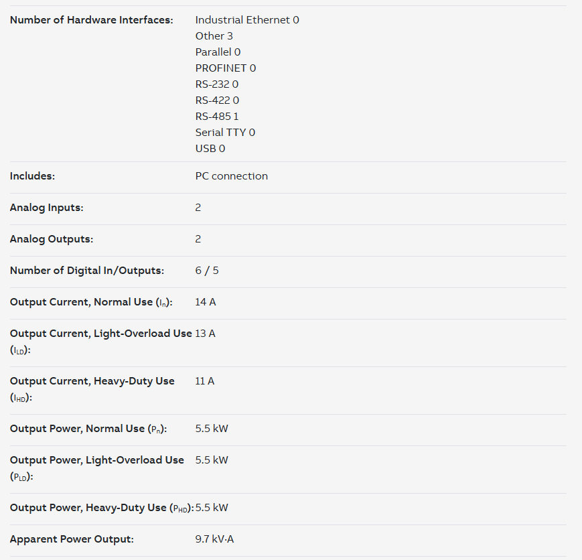
Task: Click 'Output Power, Light-Overload Use' label
Action: [97, 468]
